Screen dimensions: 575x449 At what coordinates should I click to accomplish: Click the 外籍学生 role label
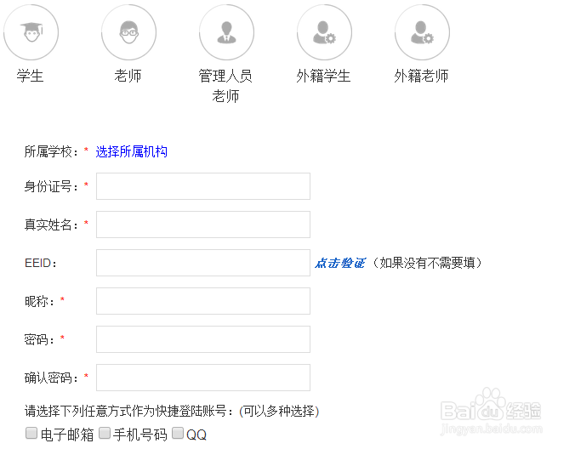(x=323, y=76)
